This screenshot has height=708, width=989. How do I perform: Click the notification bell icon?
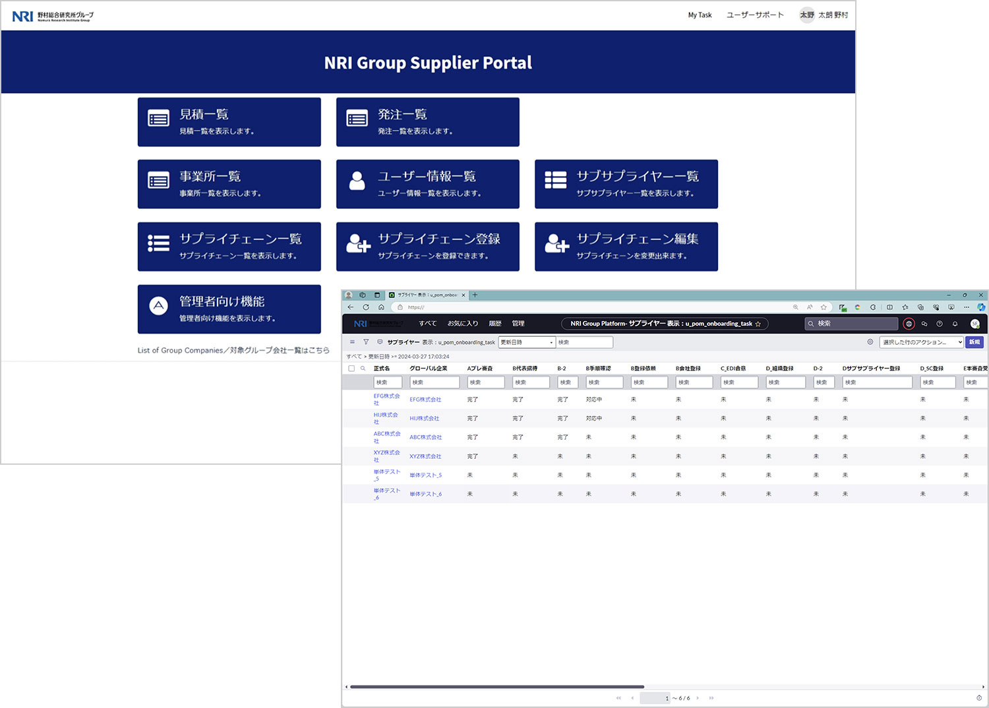[x=955, y=324]
